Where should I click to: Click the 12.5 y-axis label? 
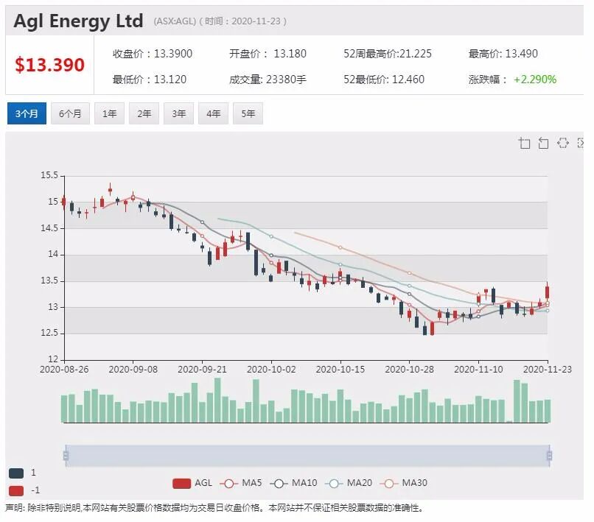[49, 333]
